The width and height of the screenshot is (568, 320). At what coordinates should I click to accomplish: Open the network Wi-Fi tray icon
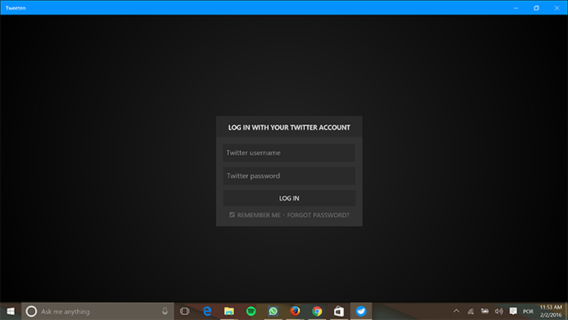(470, 311)
